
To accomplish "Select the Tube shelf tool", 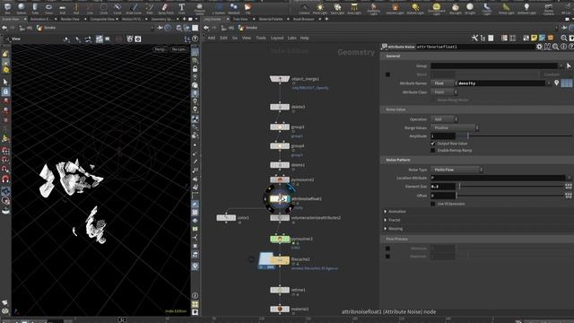I will (35, 8).
